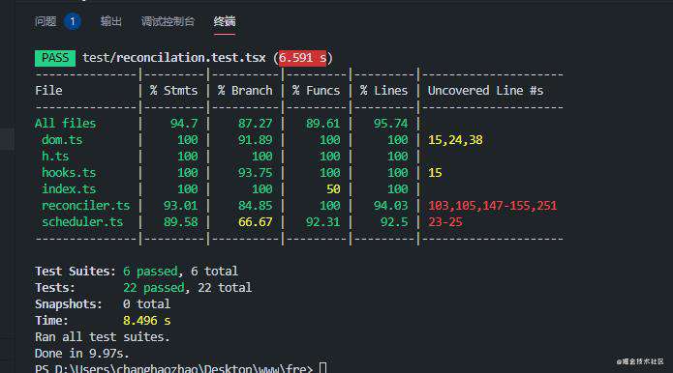
Task: Click the File column header
Action: [48, 91]
